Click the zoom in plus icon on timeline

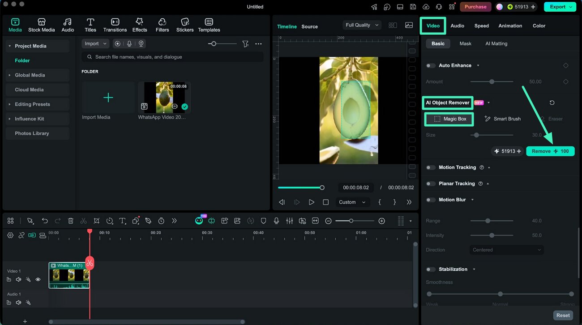tap(381, 221)
